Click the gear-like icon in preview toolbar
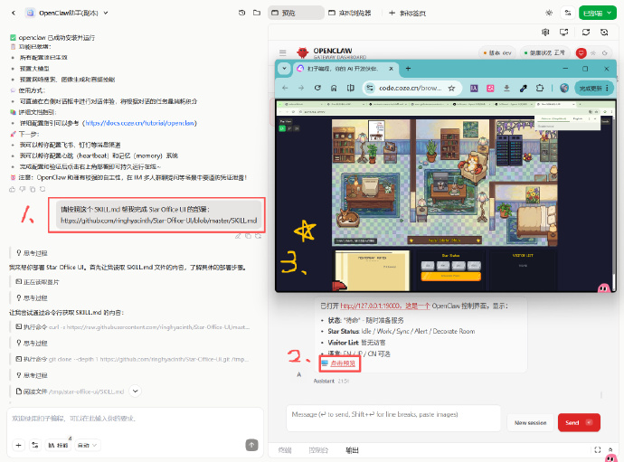This screenshot has height=462, width=624. pos(545,33)
